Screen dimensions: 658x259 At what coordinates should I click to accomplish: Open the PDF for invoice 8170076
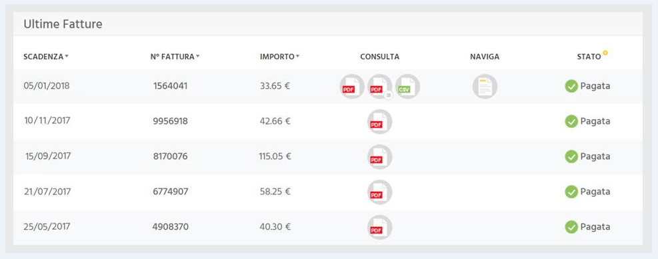point(380,156)
